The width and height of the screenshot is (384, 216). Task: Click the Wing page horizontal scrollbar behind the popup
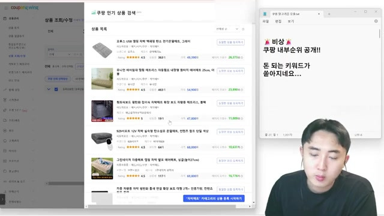(65, 183)
